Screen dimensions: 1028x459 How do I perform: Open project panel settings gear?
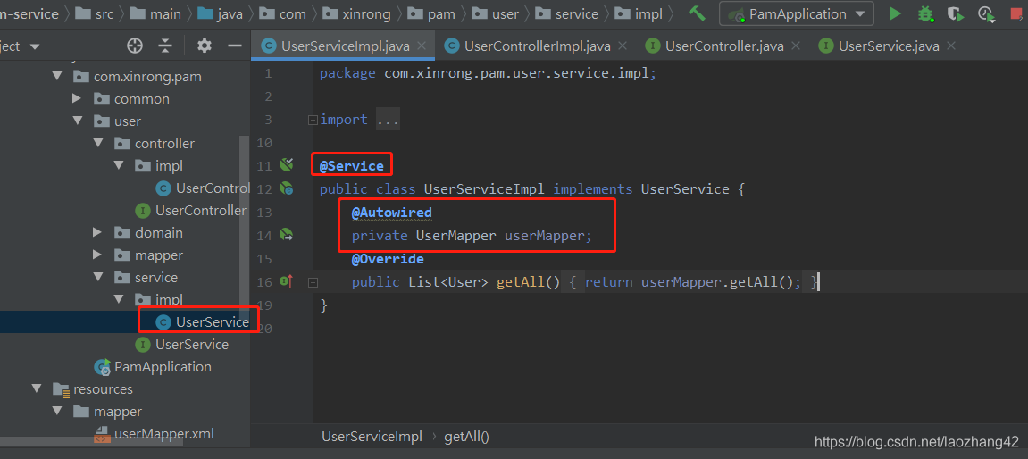point(205,46)
